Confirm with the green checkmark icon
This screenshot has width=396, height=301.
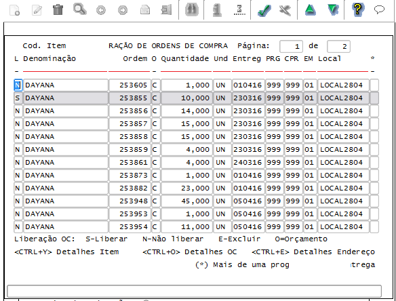click(x=264, y=11)
